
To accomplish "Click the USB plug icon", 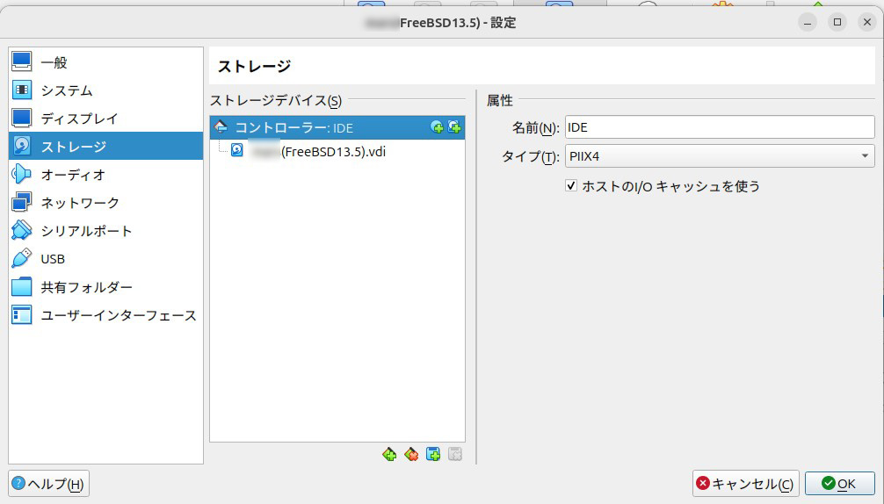I will 22,258.
